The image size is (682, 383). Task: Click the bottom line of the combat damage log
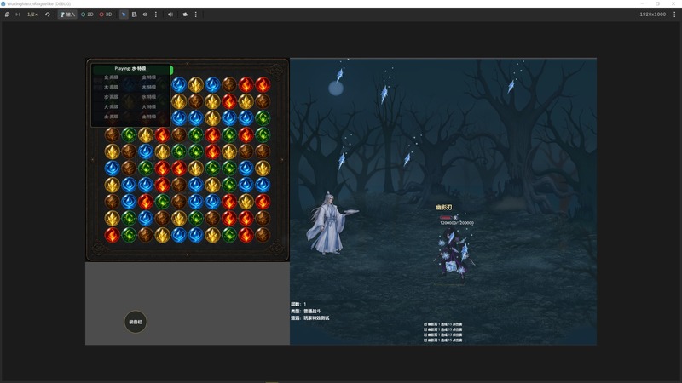pyautogui.click(x=442, y=340)
